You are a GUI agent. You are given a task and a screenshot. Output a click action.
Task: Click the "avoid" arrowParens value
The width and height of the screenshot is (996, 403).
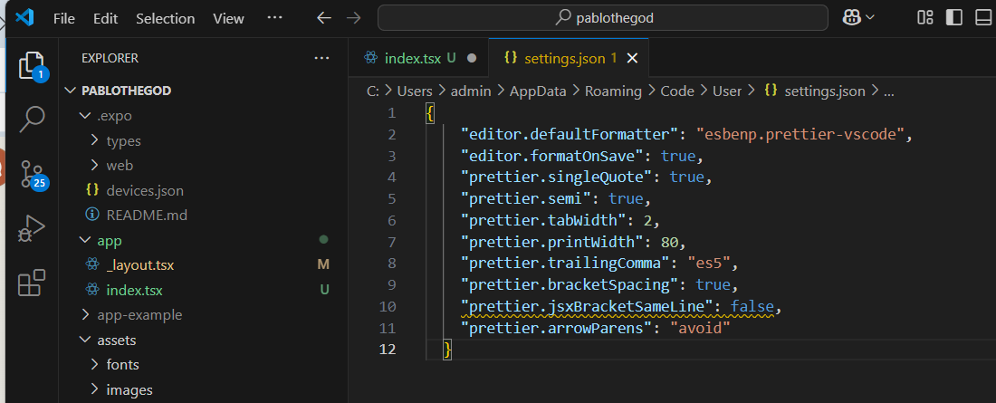click(700, 328)
